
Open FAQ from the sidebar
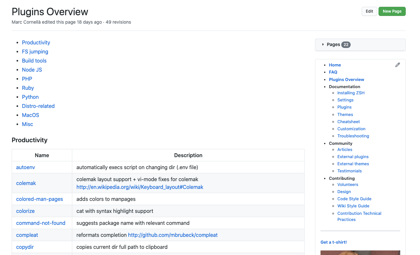333,72
